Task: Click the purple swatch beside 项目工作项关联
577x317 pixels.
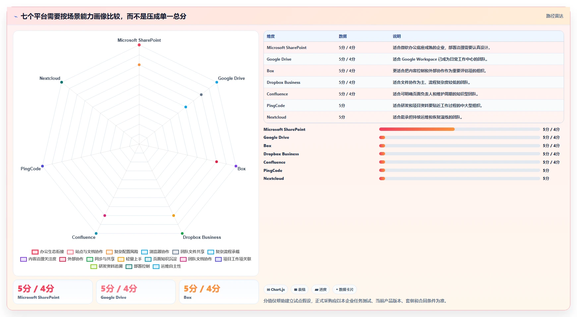Action: (x=218, y=259)
